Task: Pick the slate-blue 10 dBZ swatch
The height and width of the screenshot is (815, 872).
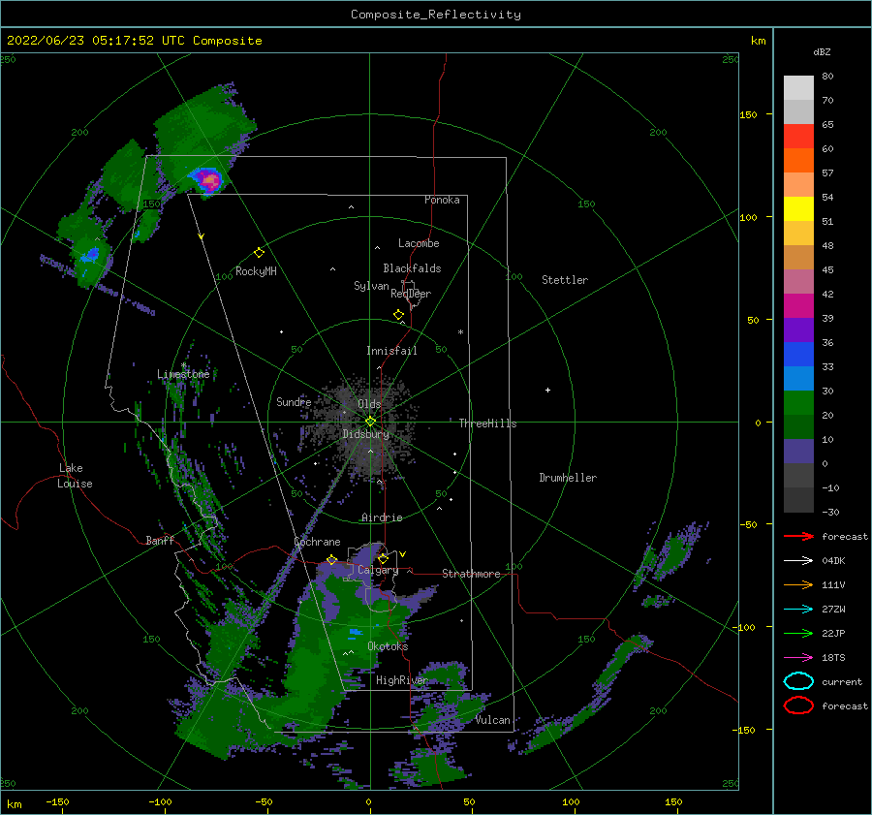Action: click(798, 452)
